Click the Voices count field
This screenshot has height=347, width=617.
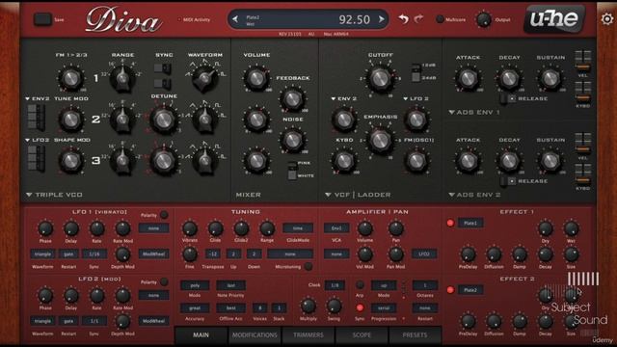click(259, 308)
